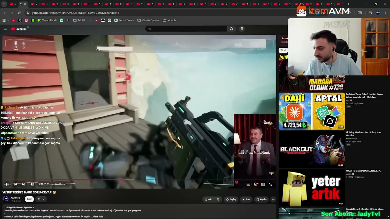Click the Bu videoda chapters button
390x219 pixels.
(x=61, y=184)
